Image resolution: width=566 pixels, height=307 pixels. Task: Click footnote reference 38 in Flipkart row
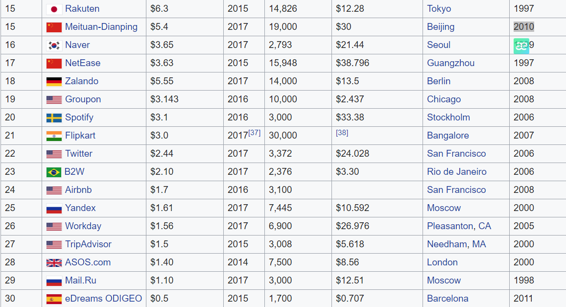pos(342,133)
